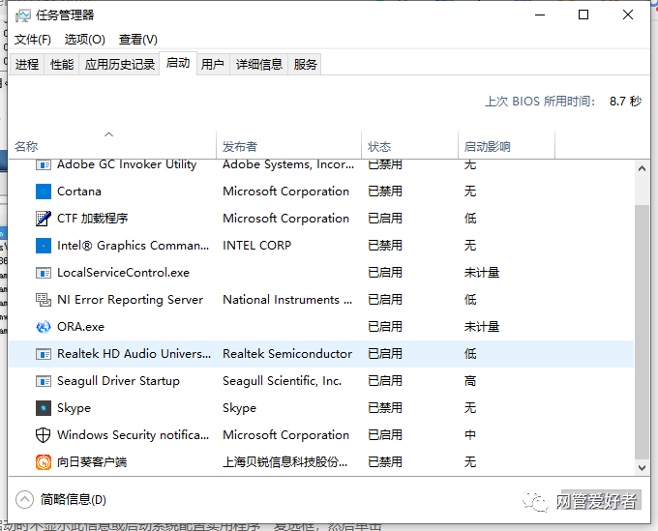Click 已禁用 status of Skype row
Viewport: 658px width, 531px height.
click(x=385, y=408)
